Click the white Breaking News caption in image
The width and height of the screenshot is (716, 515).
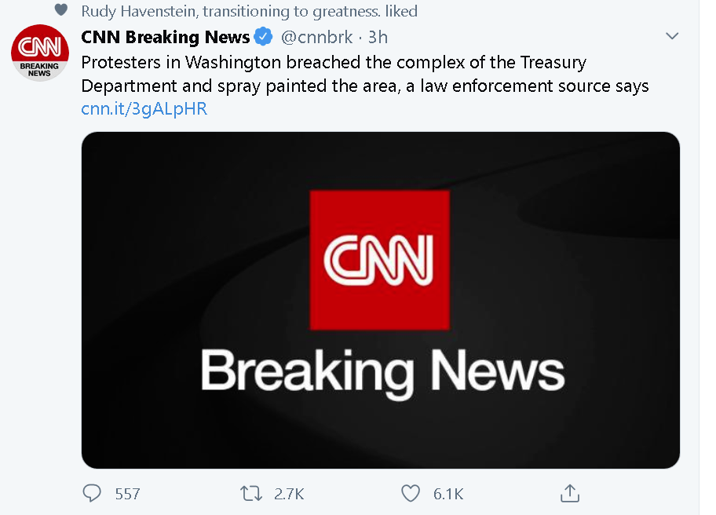(x=382, y=372)
